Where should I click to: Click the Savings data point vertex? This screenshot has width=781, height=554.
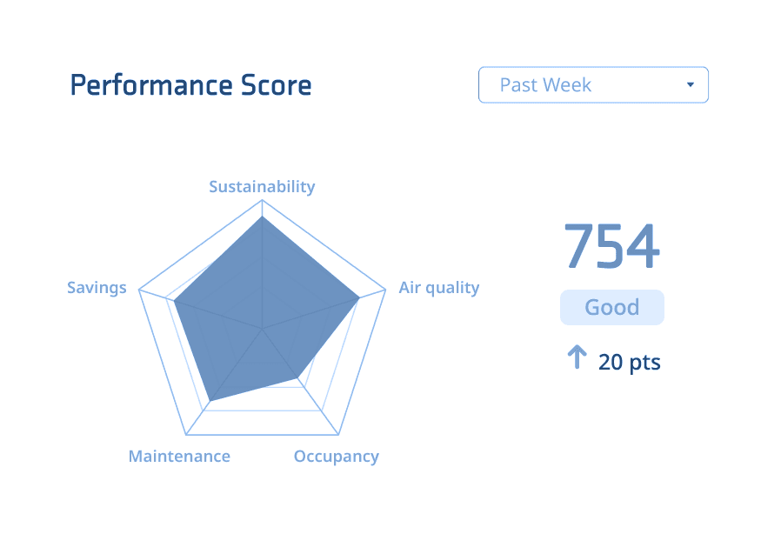pyautogui.click(x=174, y=301)
